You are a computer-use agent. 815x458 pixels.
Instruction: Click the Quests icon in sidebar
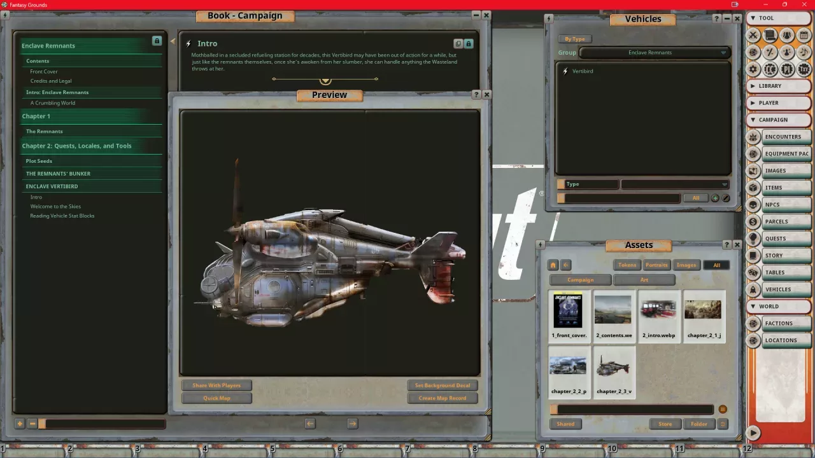pyautogui.click(x=753, y=239)
